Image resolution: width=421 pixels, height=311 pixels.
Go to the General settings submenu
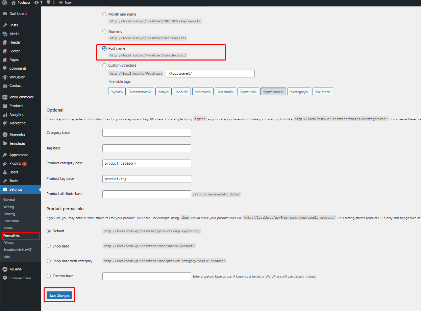(9, 200)
